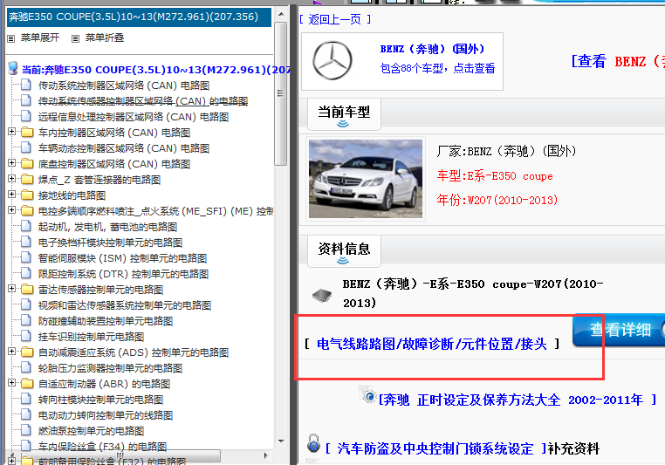This screenshot has width=665, height=465.
Task: Click folder icon of 电控多端顺序燃料喷注
Action: (x=27, y=210)
